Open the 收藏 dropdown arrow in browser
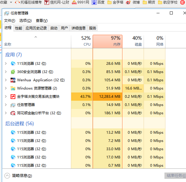The image size is (186, 182). [11, 2]
